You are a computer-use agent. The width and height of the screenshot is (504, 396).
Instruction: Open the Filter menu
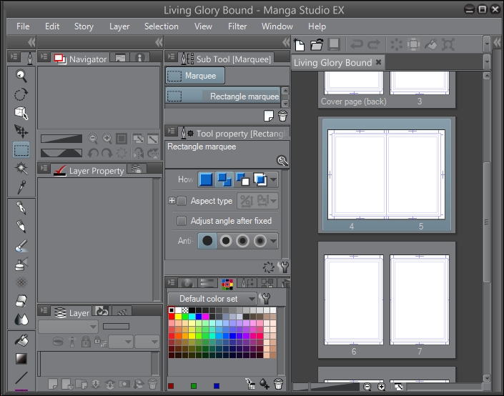tap(237, 26)
